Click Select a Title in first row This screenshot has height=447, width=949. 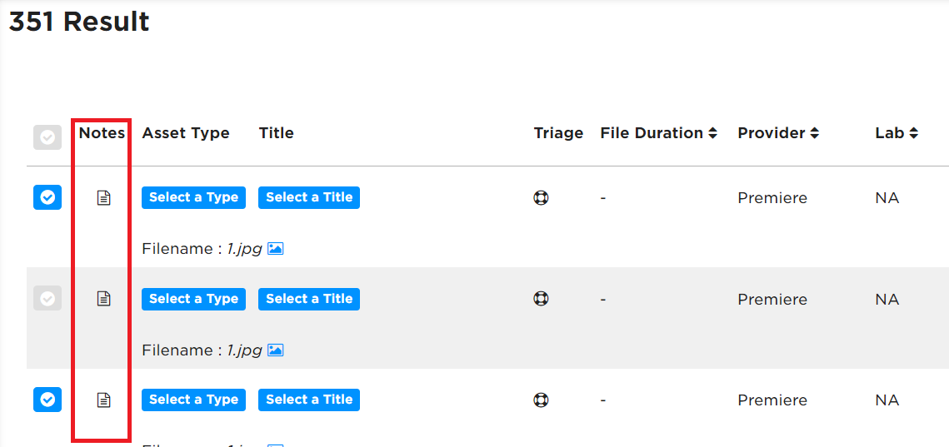point(309,197)
